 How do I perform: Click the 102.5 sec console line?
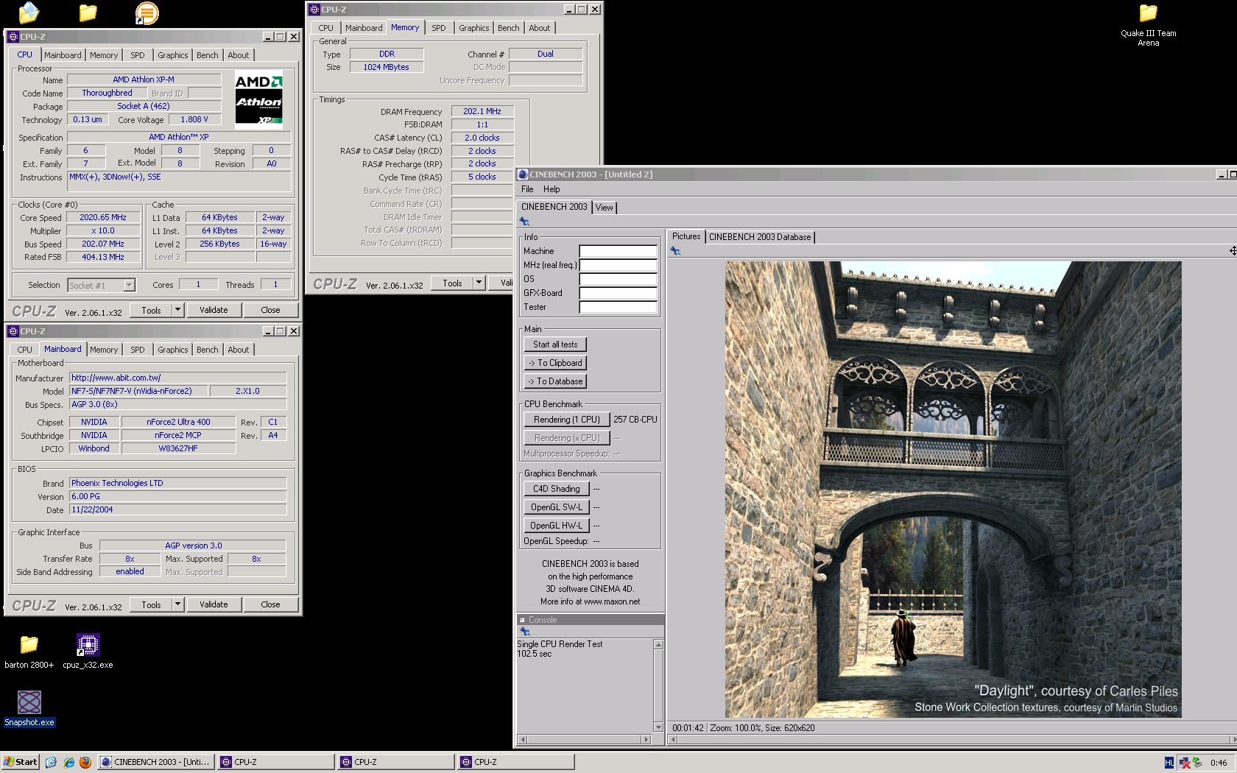tap(534, 654)
